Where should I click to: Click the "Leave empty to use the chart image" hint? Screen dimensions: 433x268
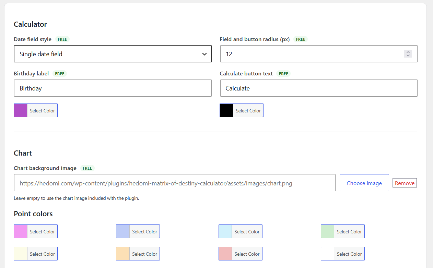[x=76, y=198]
